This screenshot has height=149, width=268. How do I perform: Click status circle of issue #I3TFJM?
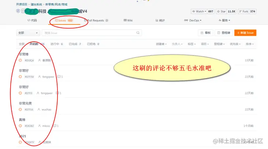(x=20, y=77)
